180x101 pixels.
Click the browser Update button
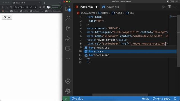56,7
